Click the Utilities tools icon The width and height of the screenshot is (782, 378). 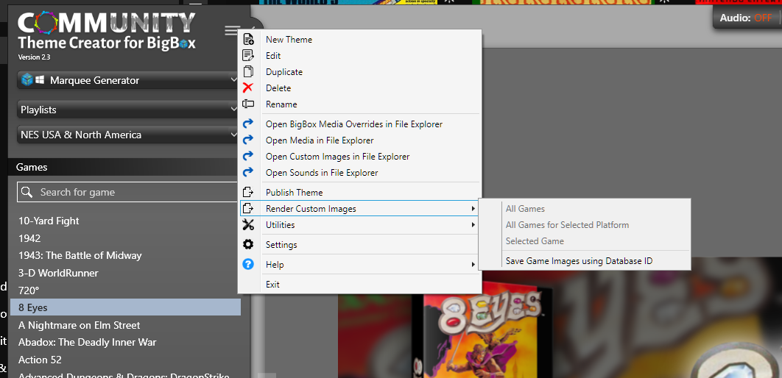pos(248,224)
